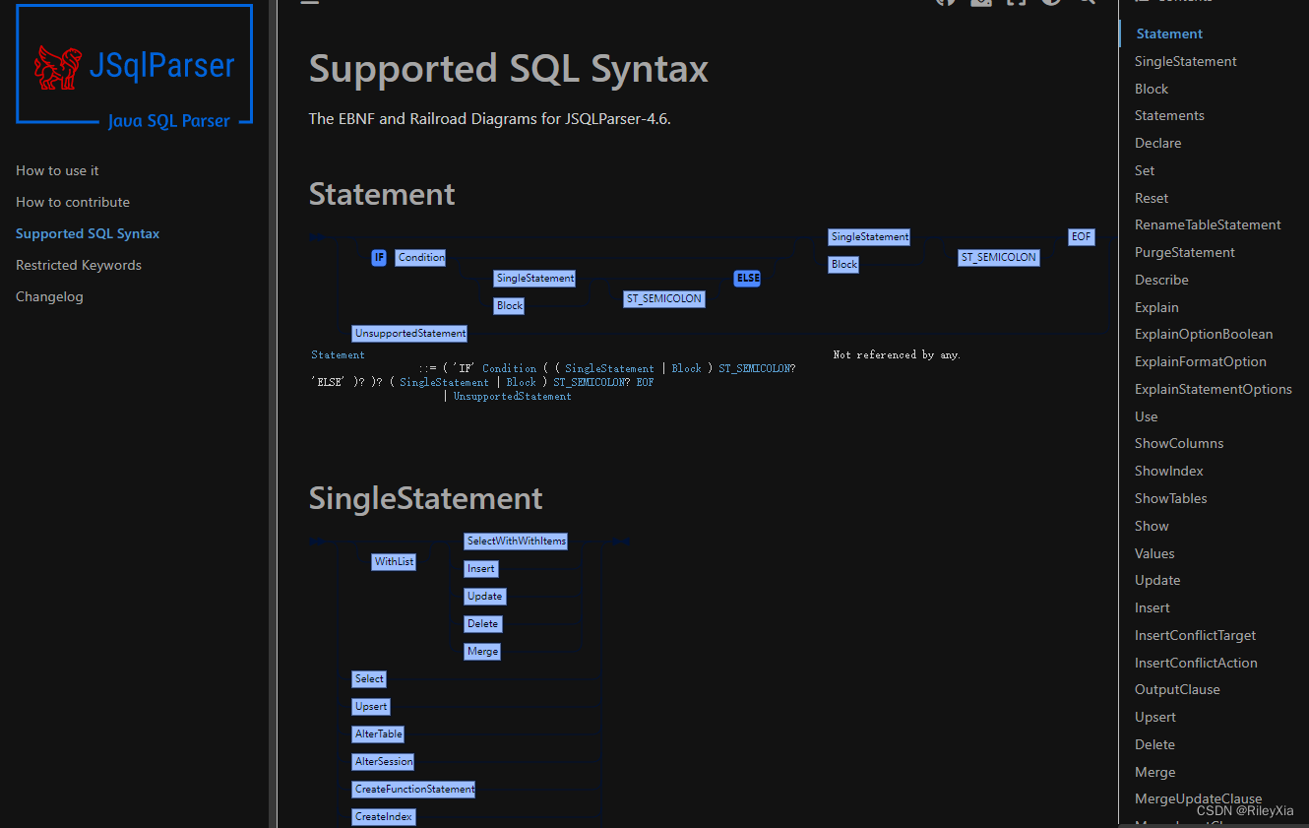Go to Describe in contents sidebar
The width and height of the screenshot is (1309, 828).
pos(1161,280)
